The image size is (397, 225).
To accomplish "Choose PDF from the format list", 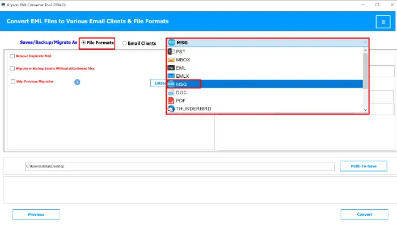I will click(x=265, y=101).
